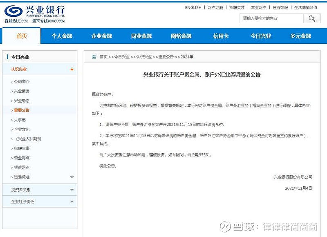Open 营业网点 sidebar item
Screen dimensions: 327x237
(x=22, y=158)
